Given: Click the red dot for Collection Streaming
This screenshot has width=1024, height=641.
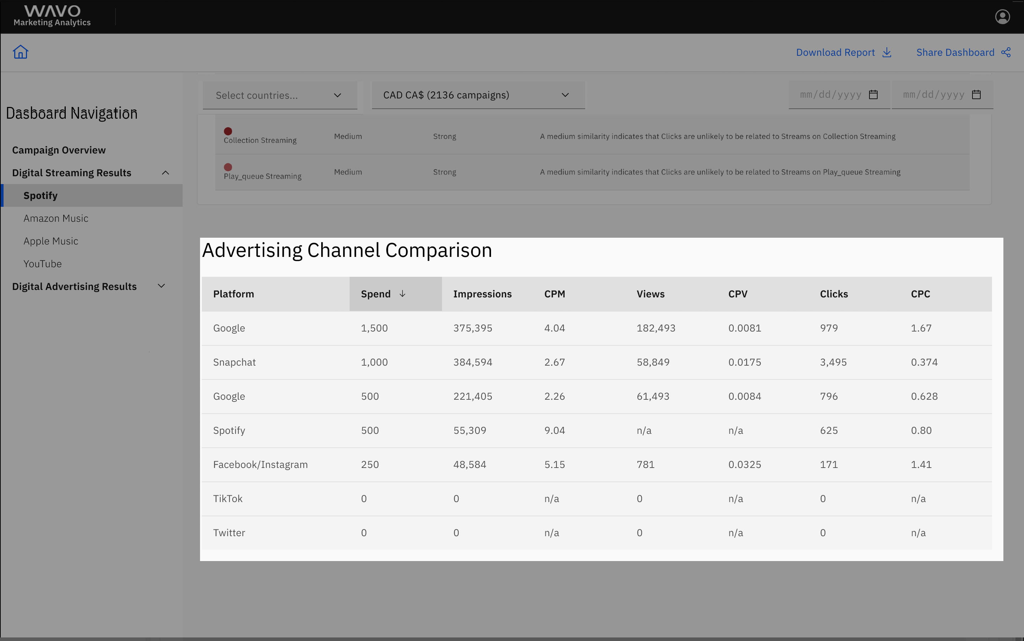Looking at the screenshot, I should pyautogui.click(x=228, y=131).
